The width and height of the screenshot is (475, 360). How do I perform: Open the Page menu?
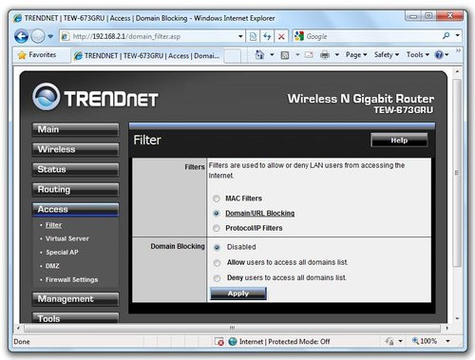click(x=356, y=55)
